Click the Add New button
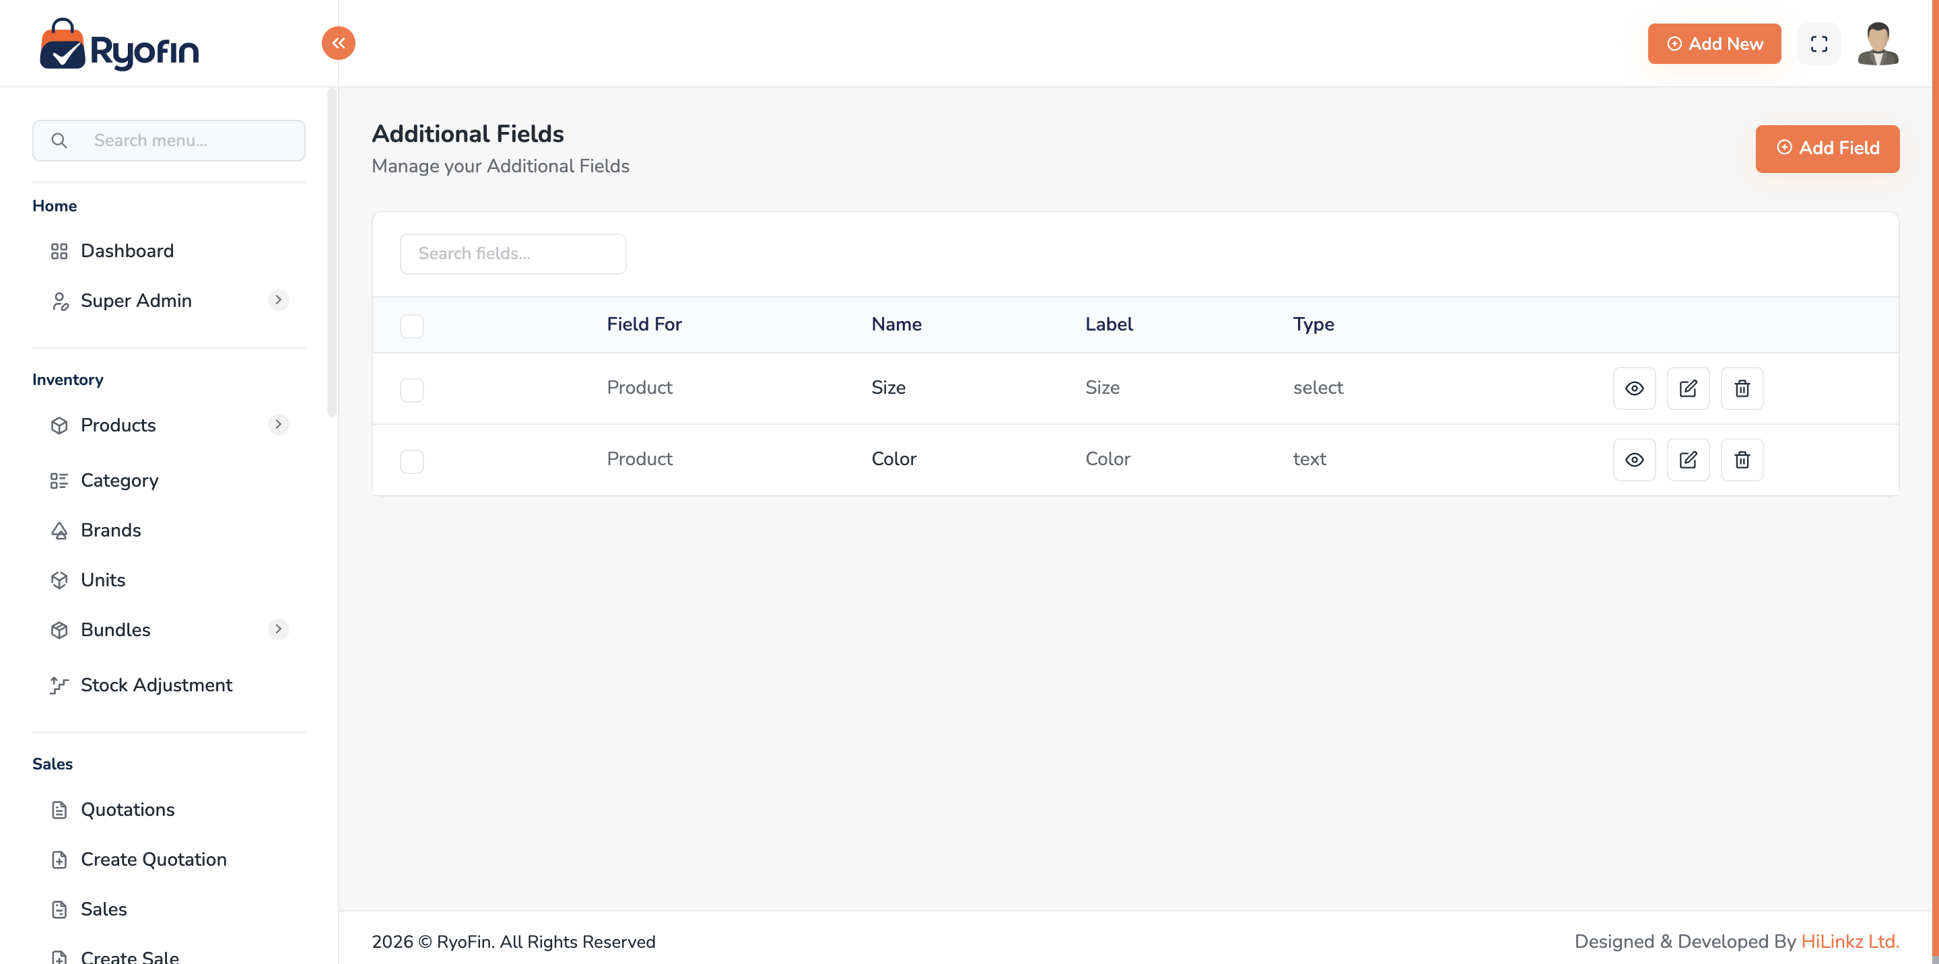 pyautogui.click(x=1714, y=44)
